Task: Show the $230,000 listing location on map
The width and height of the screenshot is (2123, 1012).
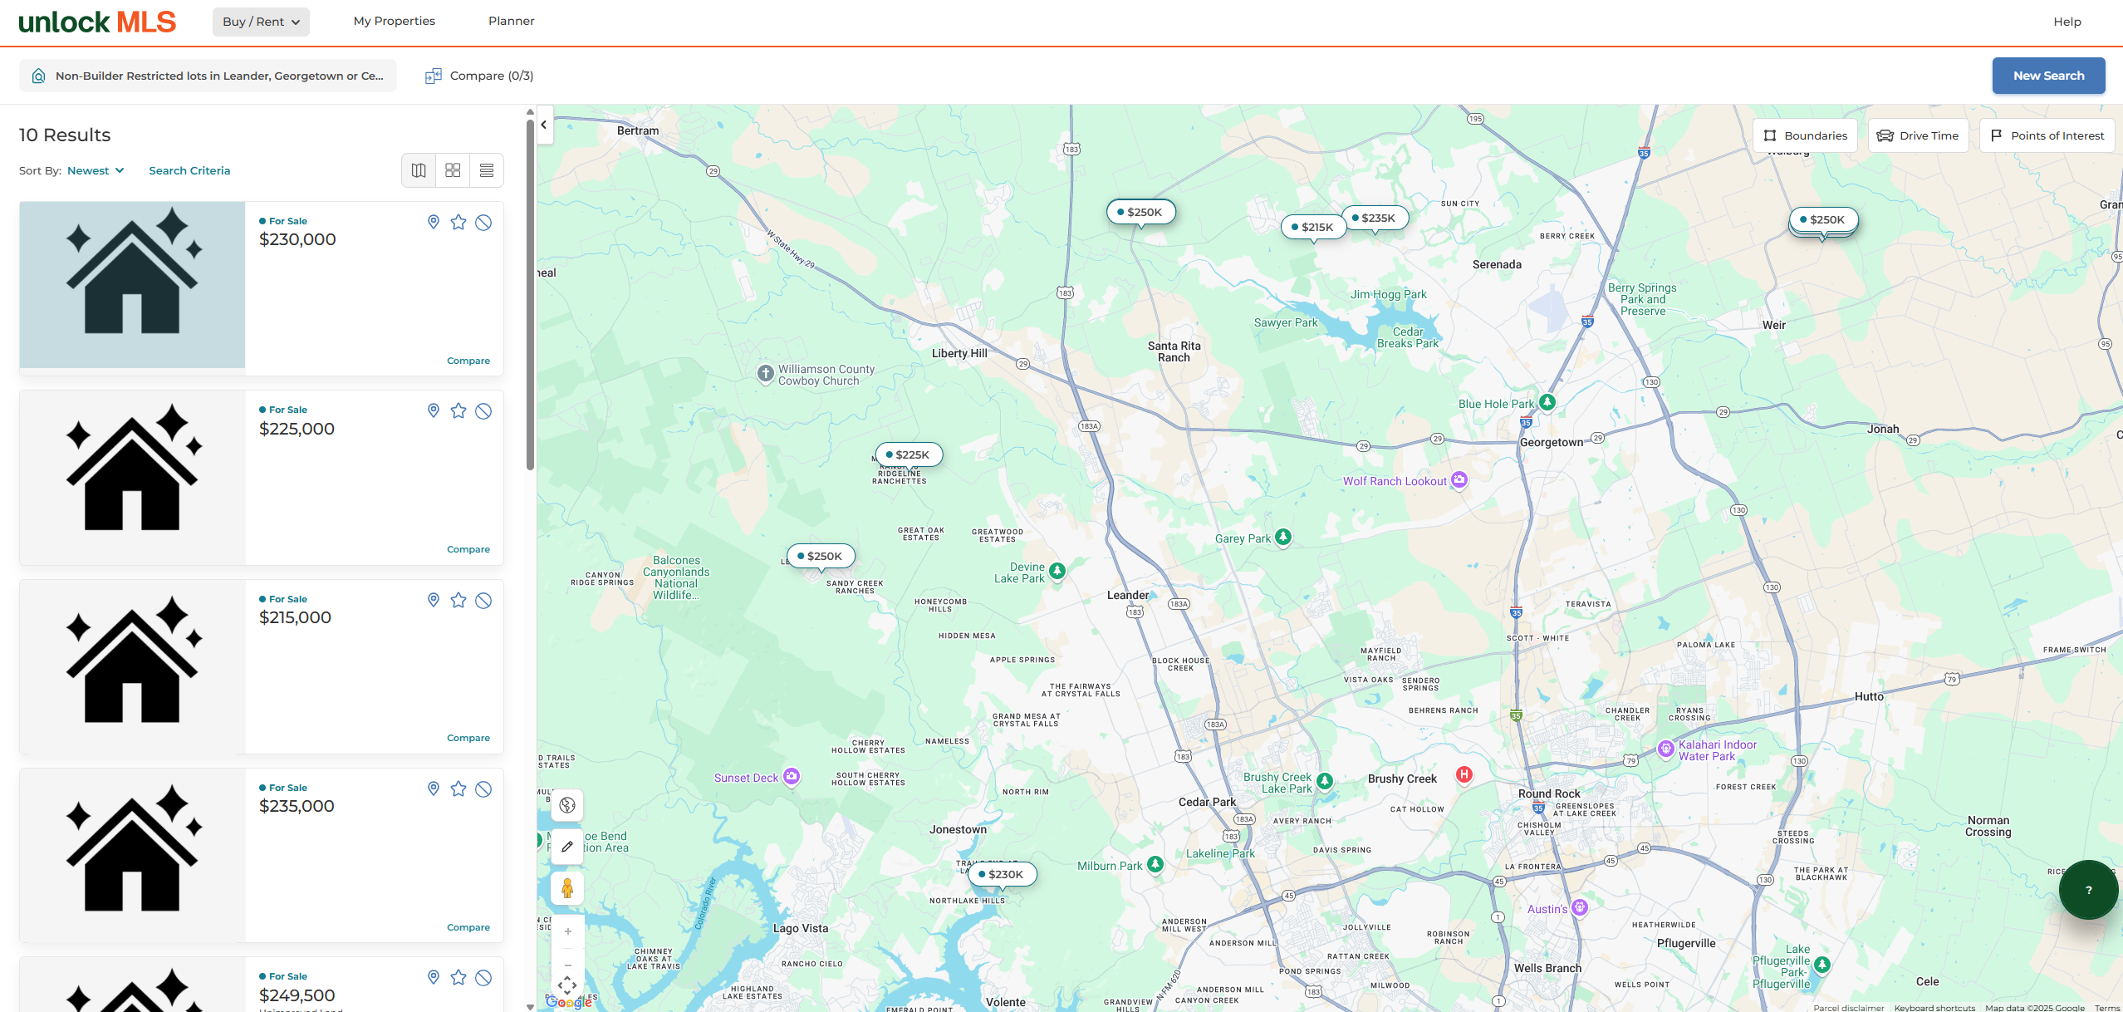Action: tap(433, 222)
